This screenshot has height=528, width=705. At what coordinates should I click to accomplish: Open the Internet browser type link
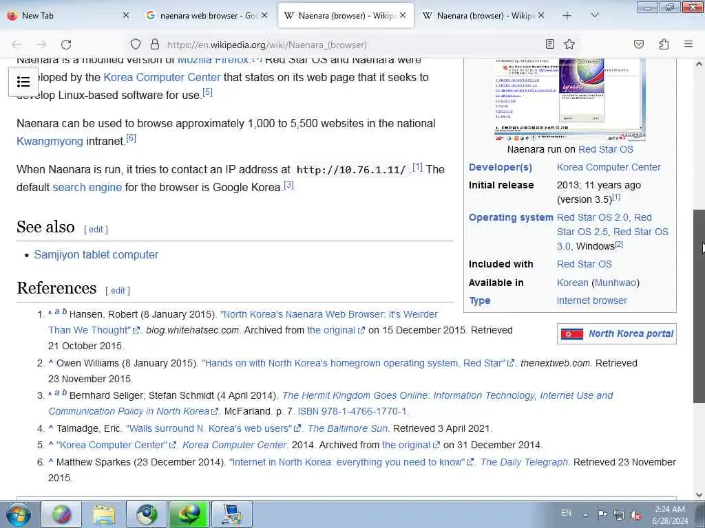pyautogui.click(x=591, y=300)
